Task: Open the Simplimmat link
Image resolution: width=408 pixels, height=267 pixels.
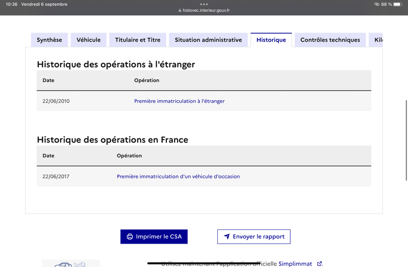Action: point(295,263)
